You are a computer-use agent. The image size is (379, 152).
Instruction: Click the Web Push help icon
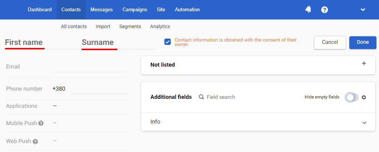click(35, 142)
